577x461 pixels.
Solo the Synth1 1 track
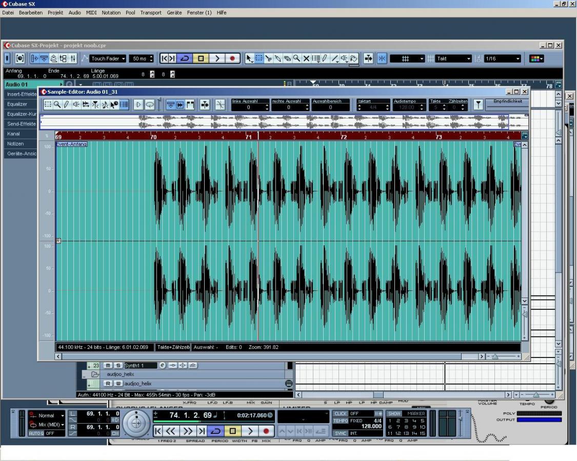pos(118,365)
